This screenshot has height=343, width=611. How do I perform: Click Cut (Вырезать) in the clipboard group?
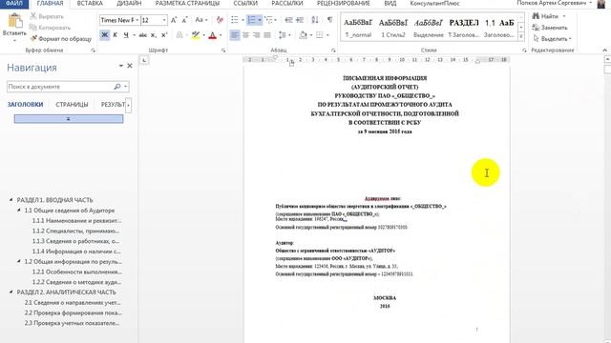[47, 16]
